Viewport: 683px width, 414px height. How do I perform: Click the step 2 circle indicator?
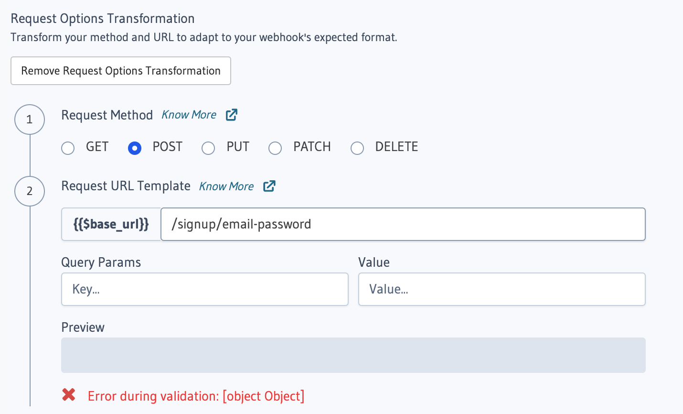pos(30,191)
